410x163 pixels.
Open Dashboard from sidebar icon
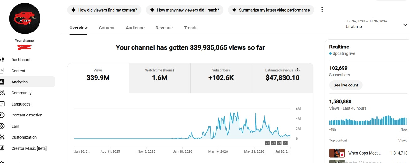pos(2,60)
